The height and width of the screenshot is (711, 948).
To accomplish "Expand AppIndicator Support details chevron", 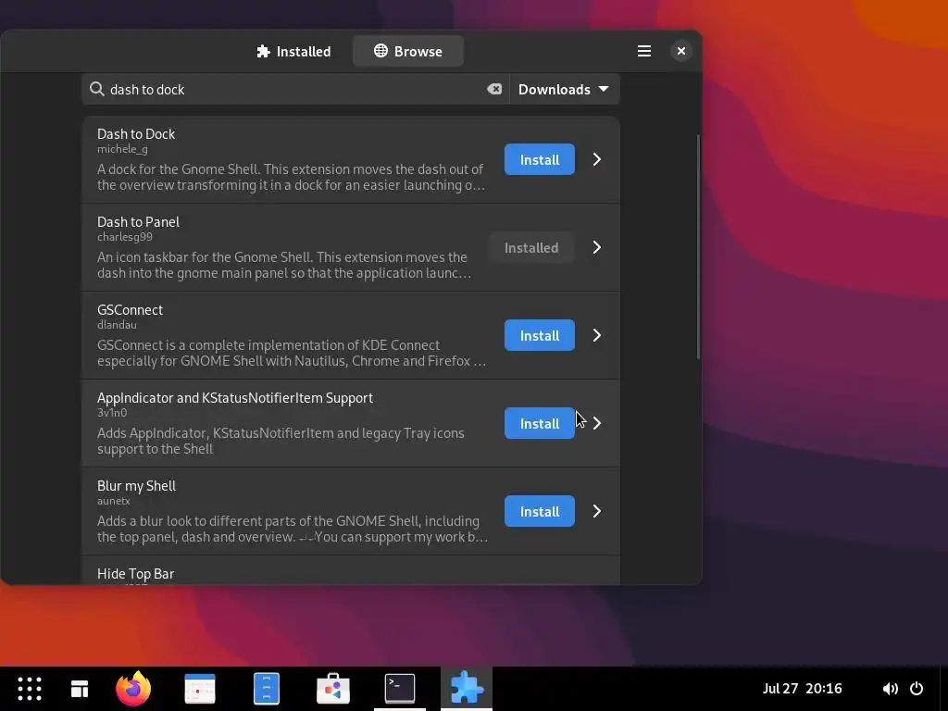I will tap(597, 424).
